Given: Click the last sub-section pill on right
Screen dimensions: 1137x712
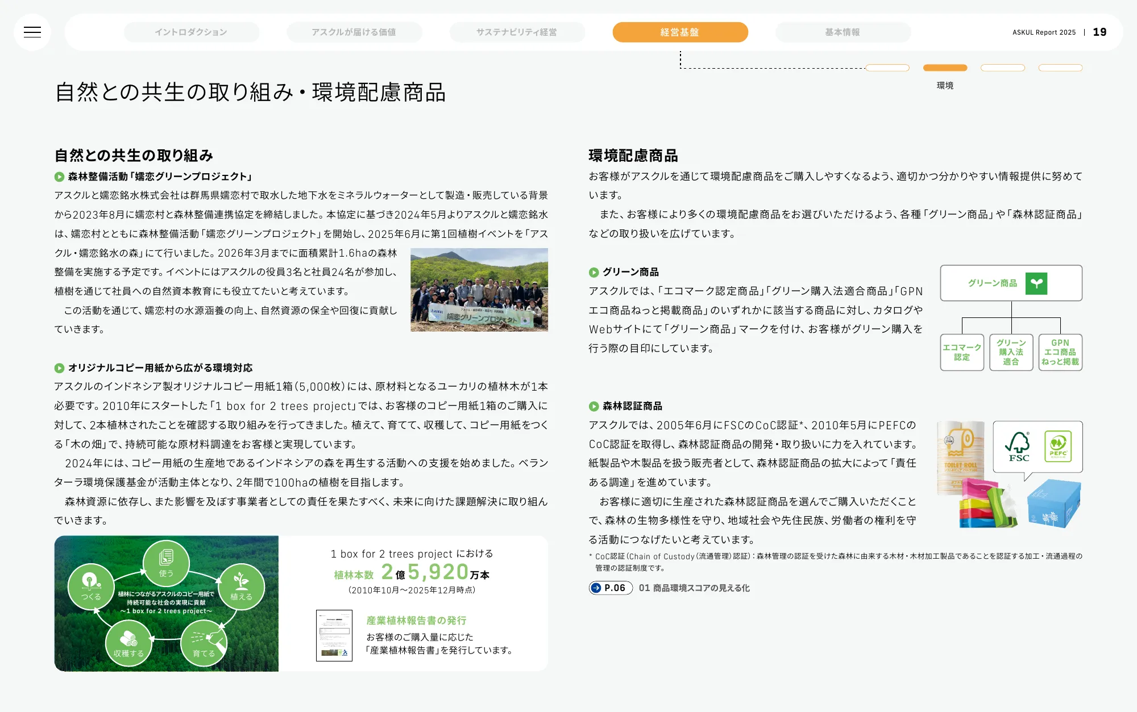Looking at the screenshot, I should point(1060,68).
